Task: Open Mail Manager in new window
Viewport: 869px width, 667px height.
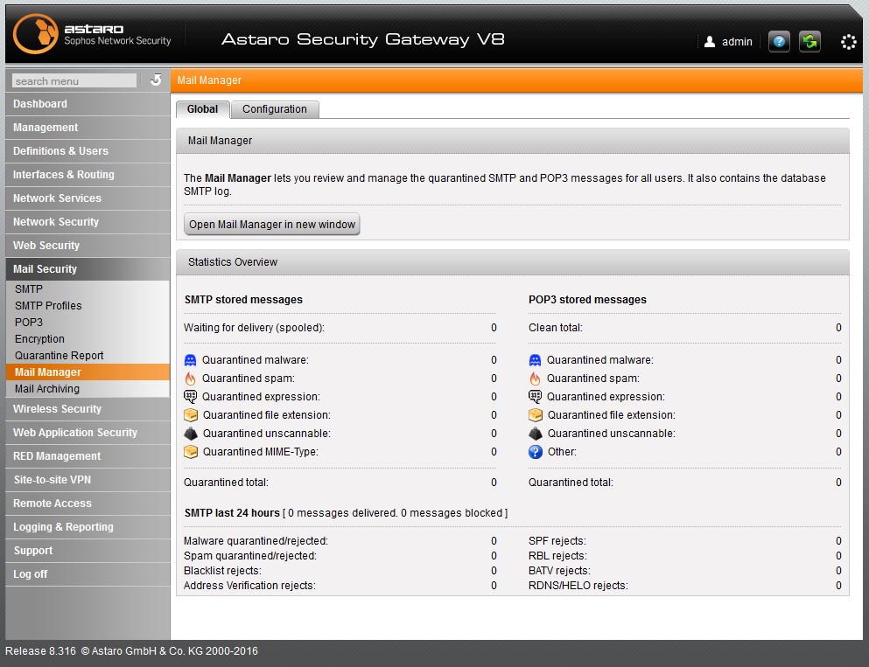Action: click(x=271, y=224)
